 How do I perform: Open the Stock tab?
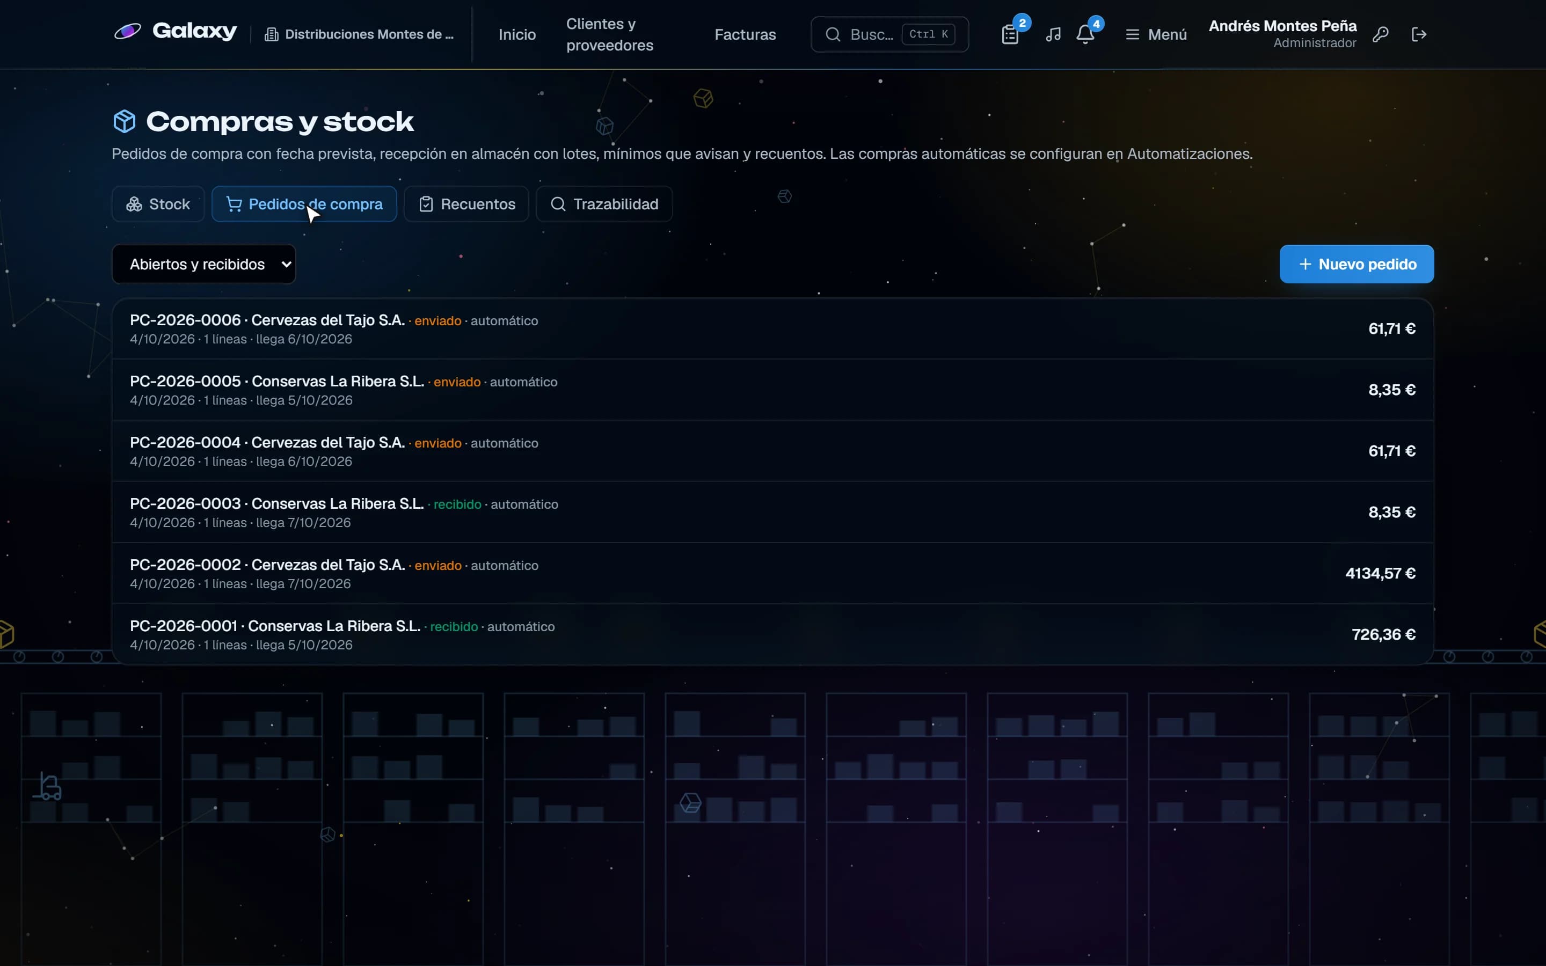(158, 204)
